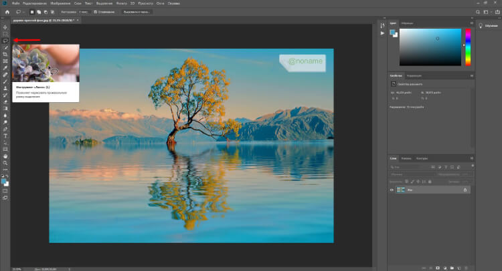This screenshot has height=271, width=502.
Task: Select the Hand tool
Action: tap(5, 156)
